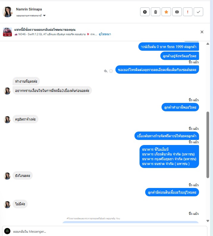Open the assign conversation dropdown arrow
The width and height of the screenshot is (213, 236).
tap(44, 16)
